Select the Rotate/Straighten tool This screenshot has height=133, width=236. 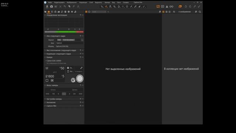click(x=119, y=7)
